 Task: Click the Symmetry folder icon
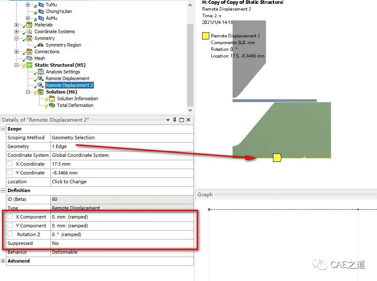pos(29,38)
